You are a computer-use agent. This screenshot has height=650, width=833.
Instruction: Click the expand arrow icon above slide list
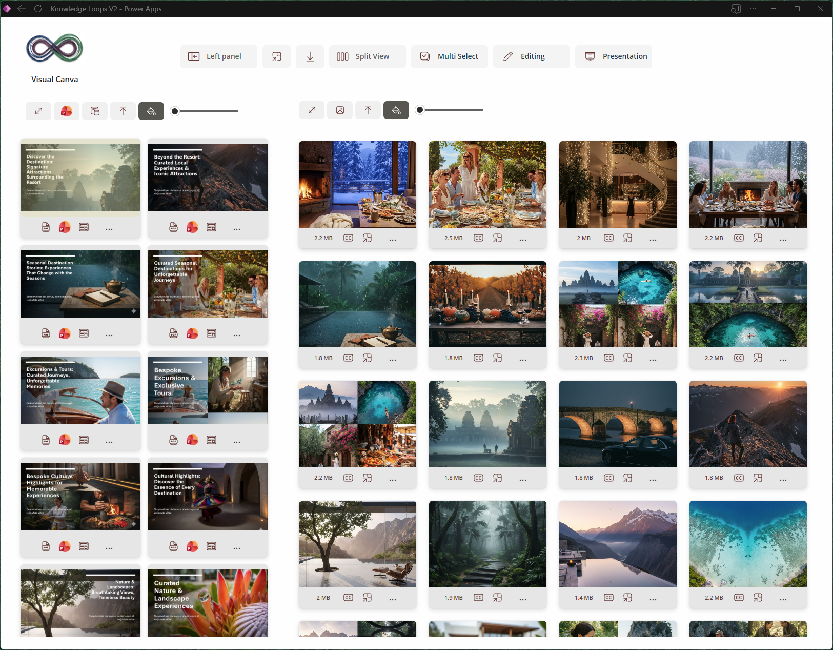(x=38, y=111)
